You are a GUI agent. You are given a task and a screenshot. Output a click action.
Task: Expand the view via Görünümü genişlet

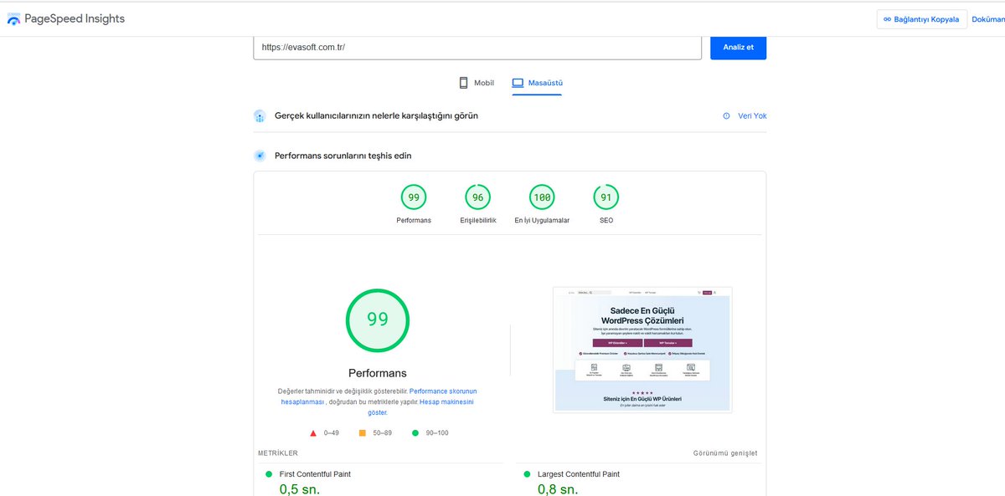point(725,453)
